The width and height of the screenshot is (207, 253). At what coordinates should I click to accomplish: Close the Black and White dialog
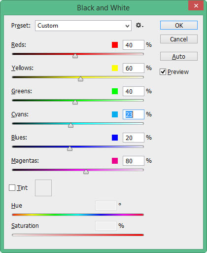point(196,6)
